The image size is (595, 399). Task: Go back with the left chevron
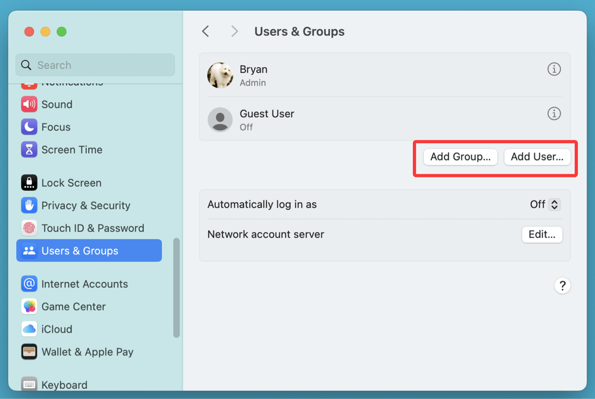tap(206, 32)
